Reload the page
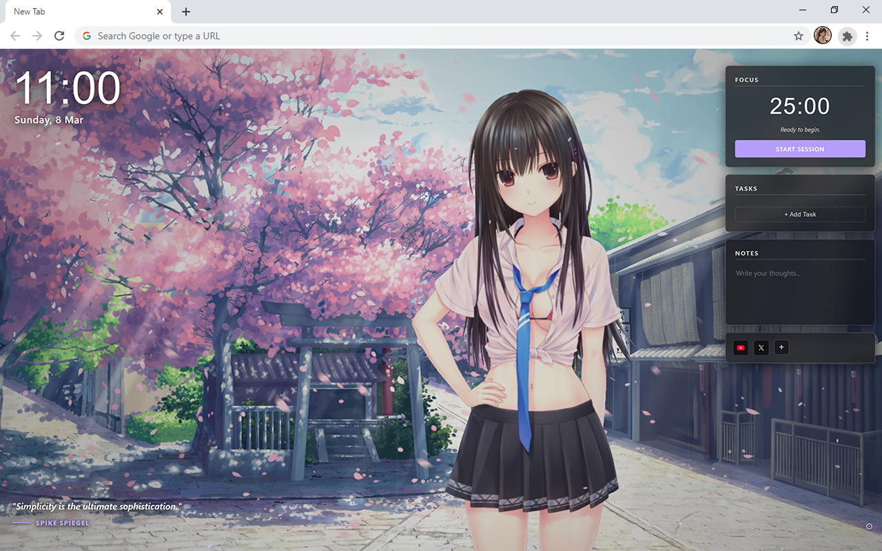The height and width of the screenshot is (551, 882). (x=59, y=36)
